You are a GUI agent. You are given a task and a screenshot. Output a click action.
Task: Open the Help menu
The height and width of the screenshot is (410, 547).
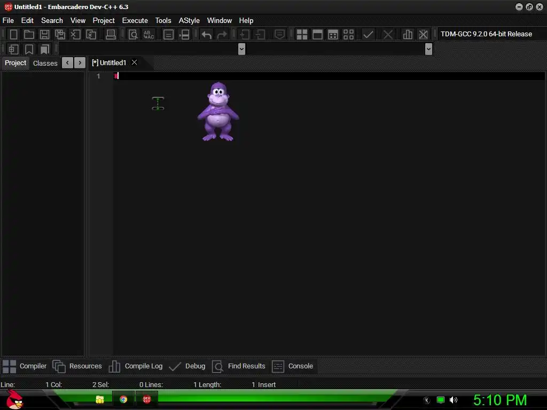(x=246, y=21)
